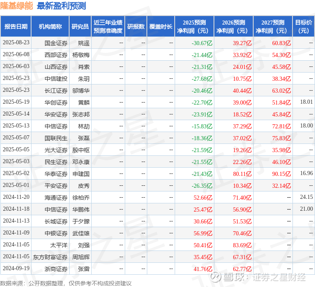Click the 62.77亿 forecast value

click(242, 269)
